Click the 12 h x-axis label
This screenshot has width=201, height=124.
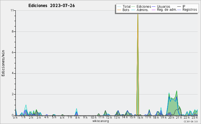coord(109,117)
